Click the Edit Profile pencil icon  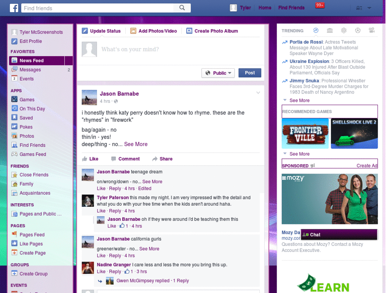tap(14, 41)
